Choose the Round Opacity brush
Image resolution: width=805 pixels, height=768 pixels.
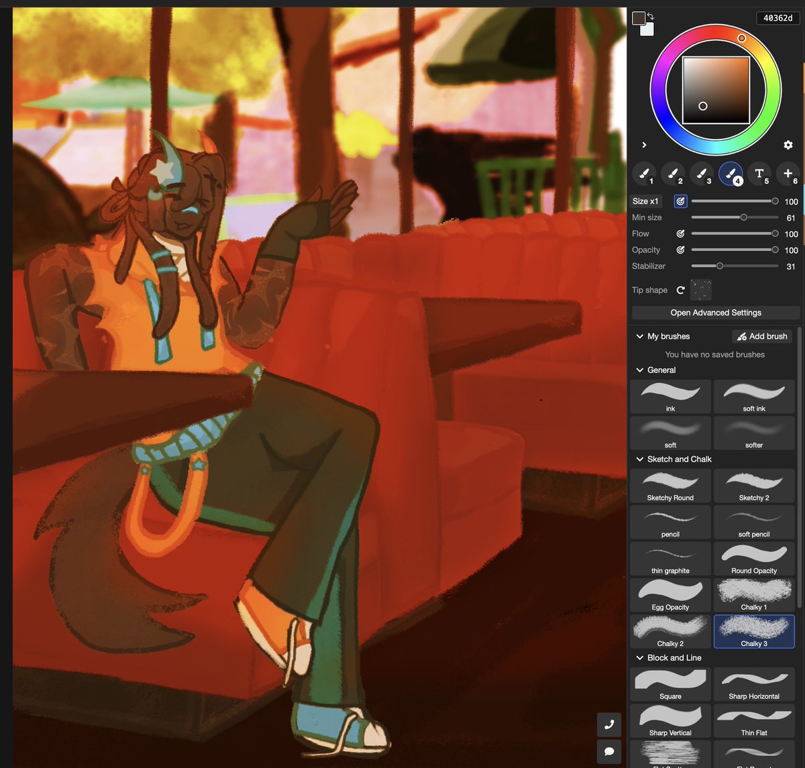[754, 558]
